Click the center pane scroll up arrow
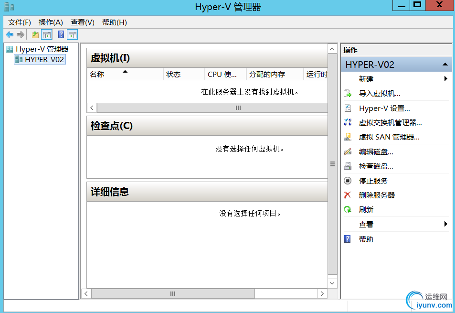The width and height of the screenshot is (455, 313). (332, 49)
